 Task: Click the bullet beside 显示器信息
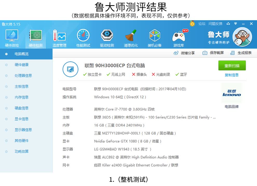tap(6, 130)
